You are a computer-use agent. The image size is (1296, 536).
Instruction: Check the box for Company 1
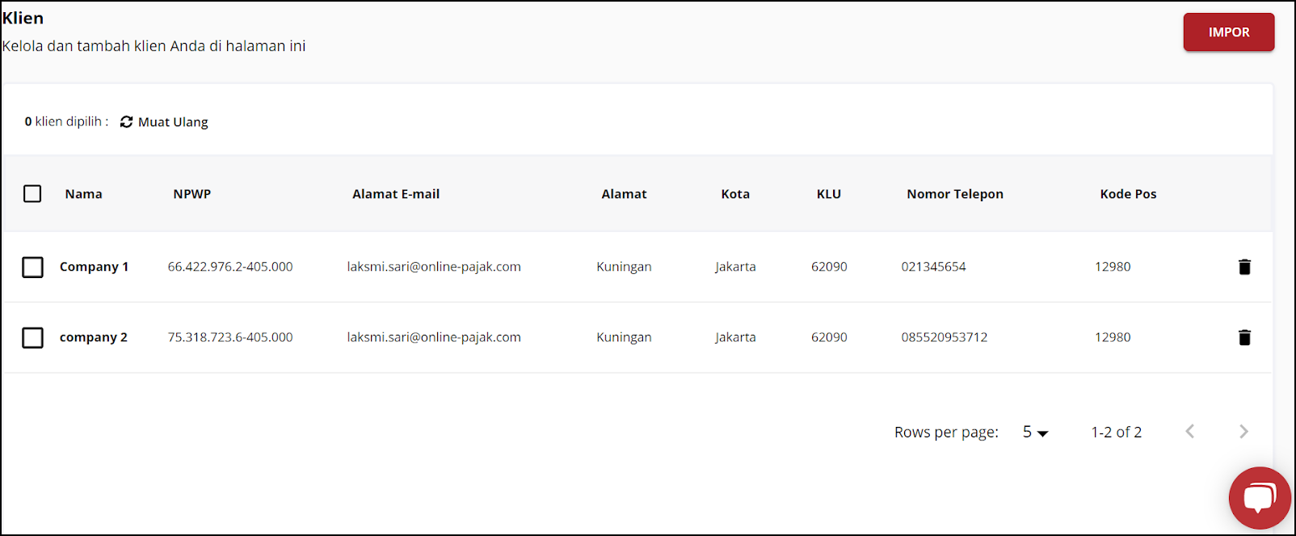(32, 267)
